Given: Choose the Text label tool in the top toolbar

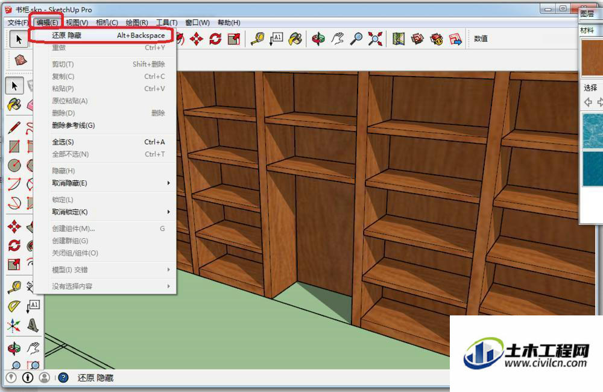Looking at the screenshot, I should click(277, 39).
